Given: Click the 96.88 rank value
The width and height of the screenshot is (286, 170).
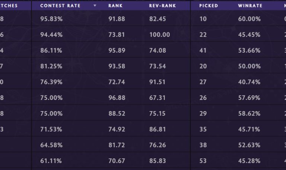Looking at the screenshot, I should [115, 98].
